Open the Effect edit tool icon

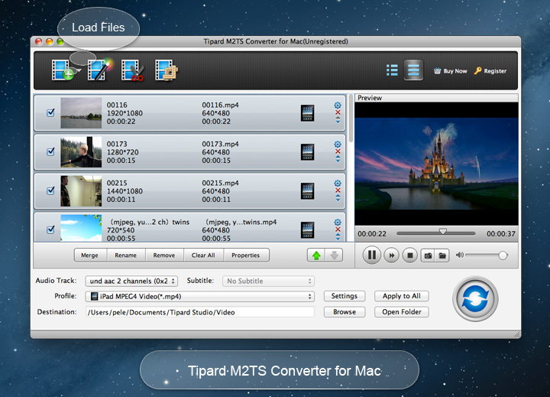[99, 70]
